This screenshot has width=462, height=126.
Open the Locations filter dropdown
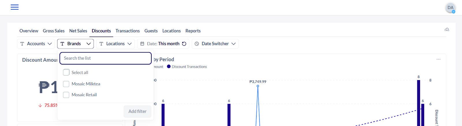click(x=115, y=44)
